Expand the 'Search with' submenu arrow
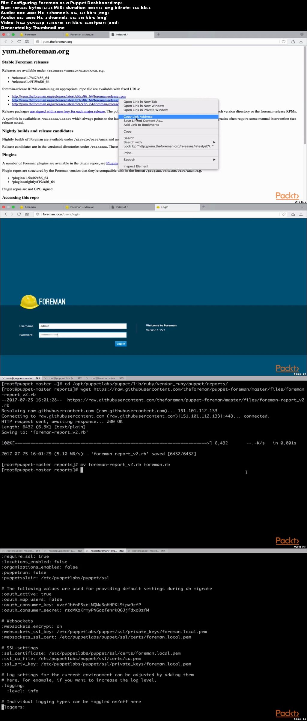Screen dimensions: 307x721 (214, 142)
